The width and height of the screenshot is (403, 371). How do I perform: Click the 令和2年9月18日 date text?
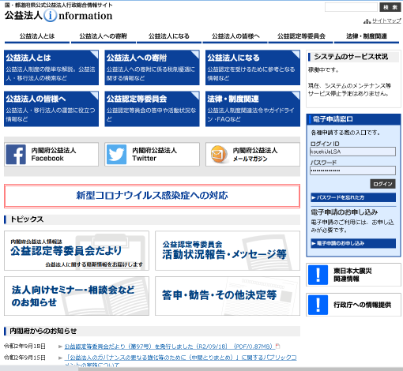click(24, 347)
